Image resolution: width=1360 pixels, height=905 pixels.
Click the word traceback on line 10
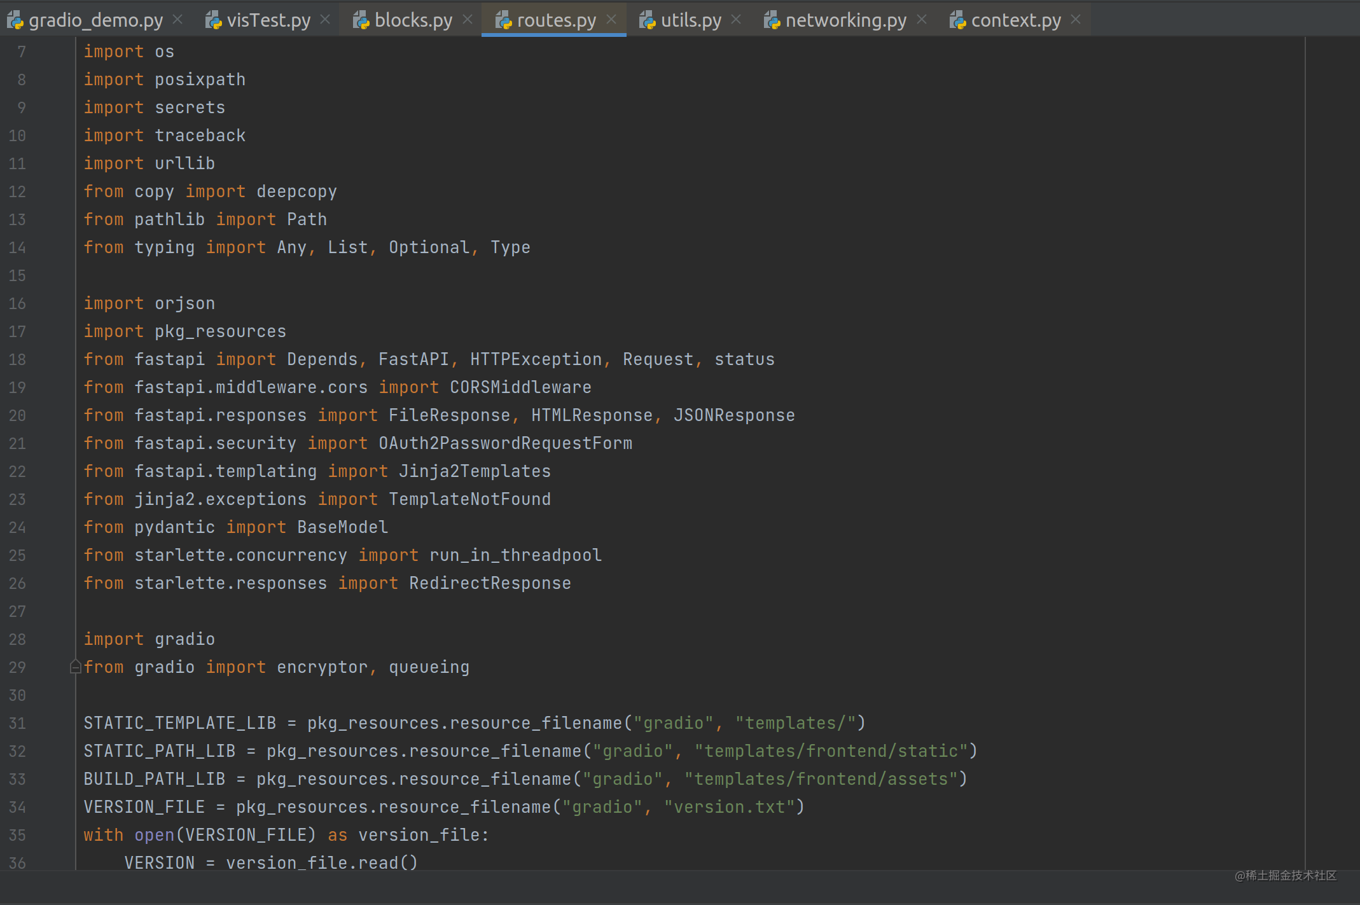(200, 135)
